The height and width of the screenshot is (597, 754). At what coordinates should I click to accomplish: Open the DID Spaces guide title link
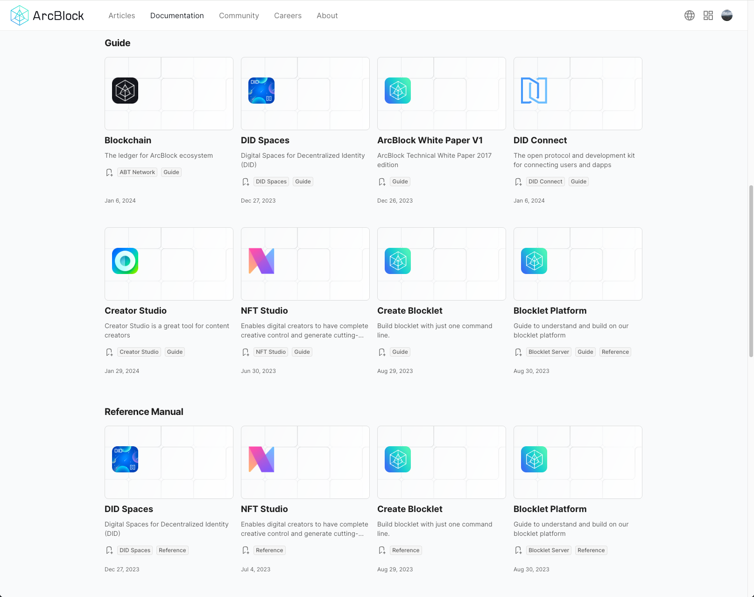(265, 140)
